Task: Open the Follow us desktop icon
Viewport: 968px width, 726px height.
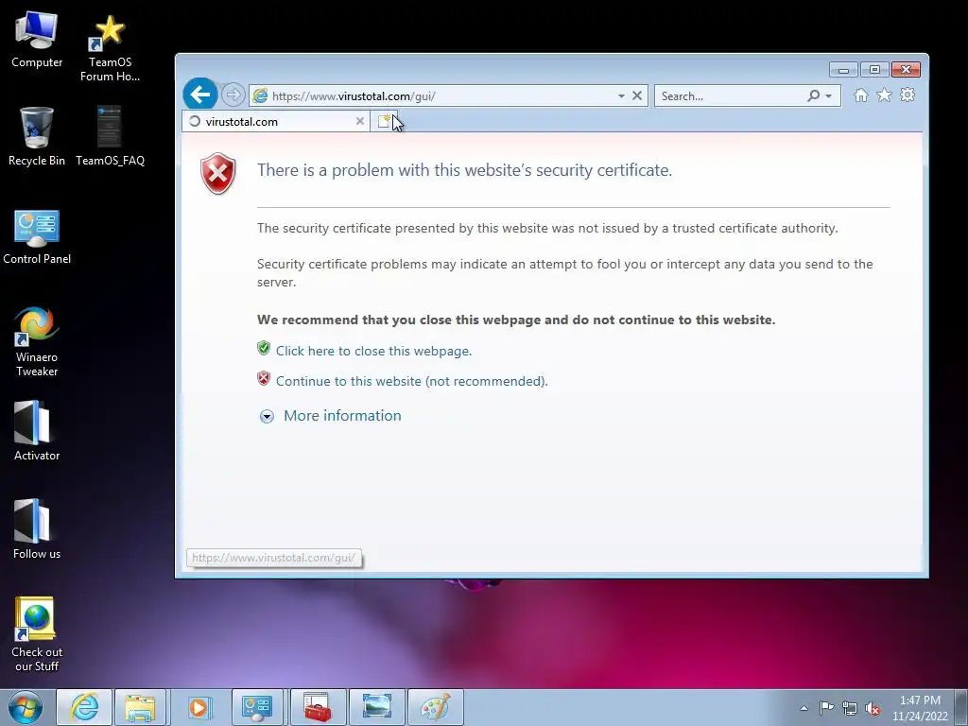Action: pyautogui.click(x=37, y=529)
